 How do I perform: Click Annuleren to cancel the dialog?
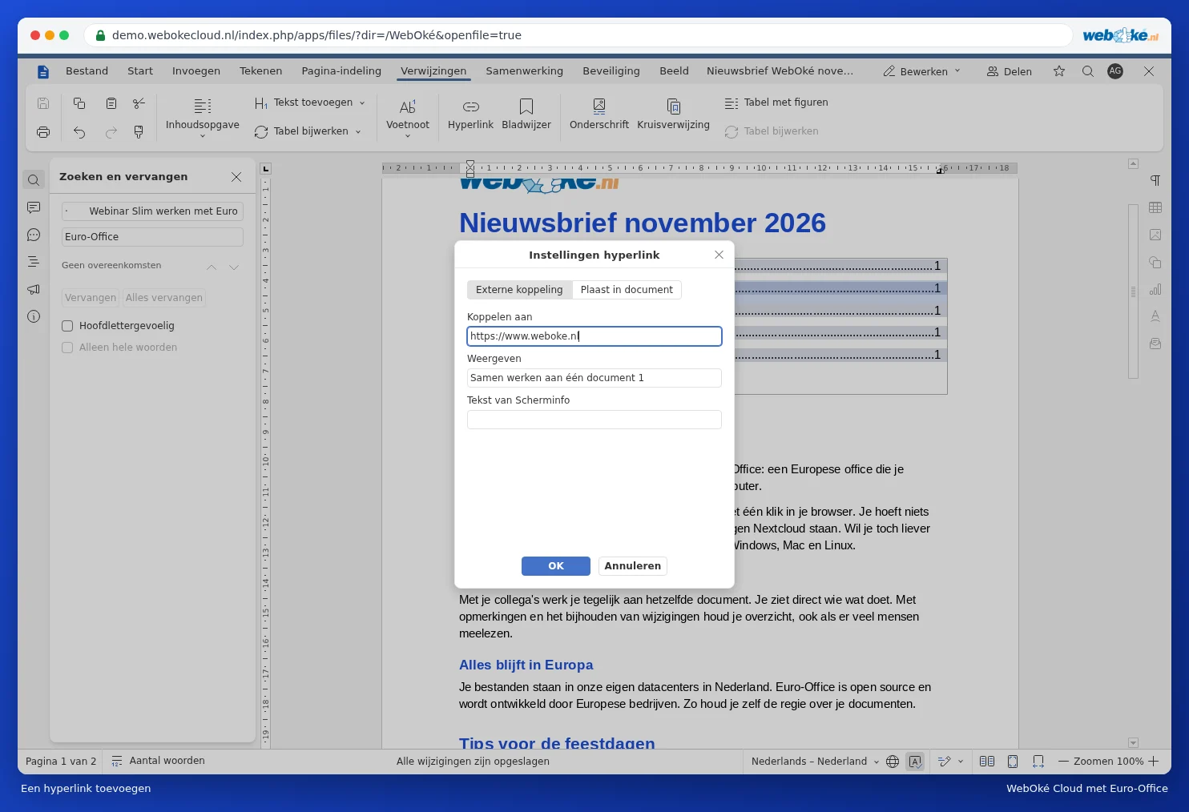pos(633,566)
